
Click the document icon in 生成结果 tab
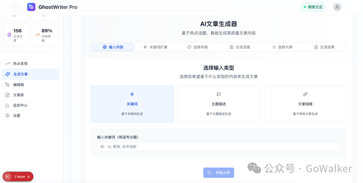(316, 47)
